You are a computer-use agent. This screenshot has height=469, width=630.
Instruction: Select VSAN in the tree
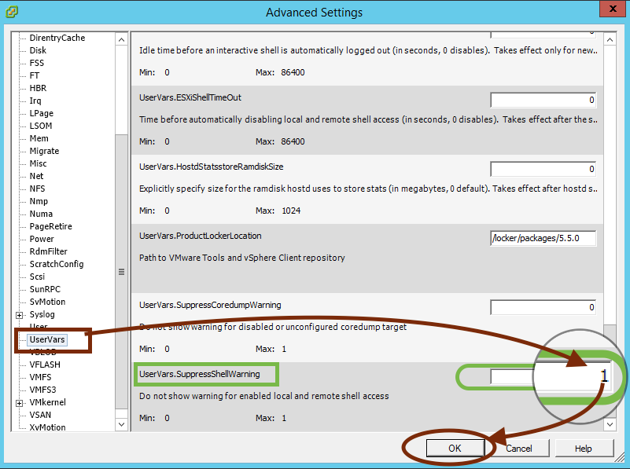(39, 415)
